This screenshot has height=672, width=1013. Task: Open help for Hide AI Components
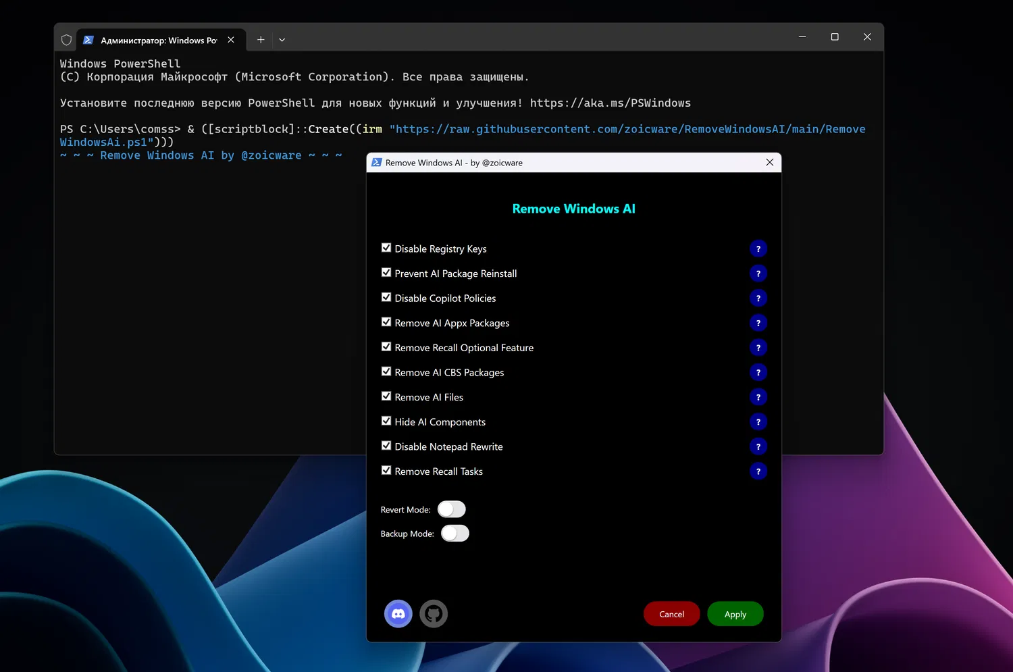click(758, 422)
